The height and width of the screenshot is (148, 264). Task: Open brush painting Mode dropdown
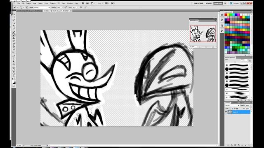pyautogui.click(x=42, y=7)
